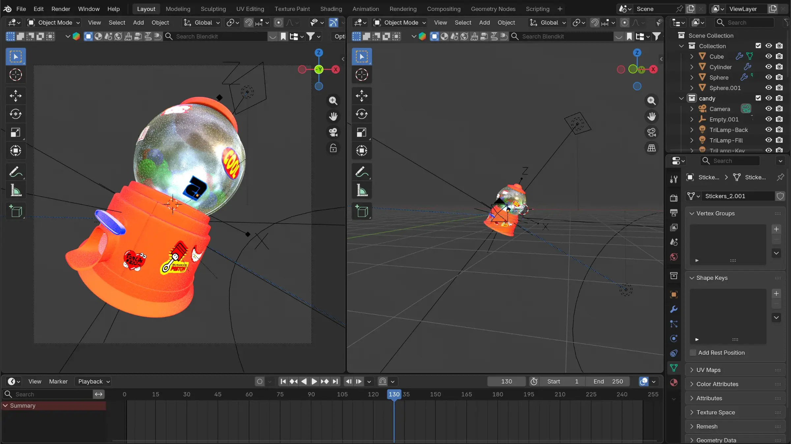Open the Physics properties tab
Image resolution: width=791 pixels, height=444 pixels.
pos(674,338)
